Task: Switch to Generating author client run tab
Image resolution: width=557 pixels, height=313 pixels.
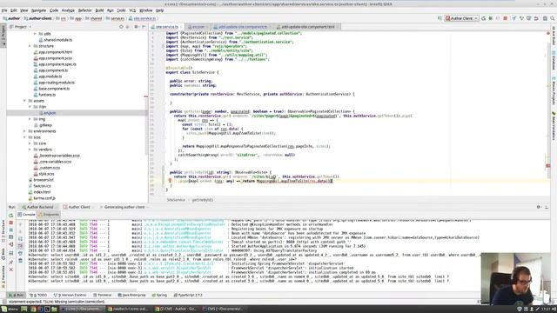Action: tap(124, 207)
